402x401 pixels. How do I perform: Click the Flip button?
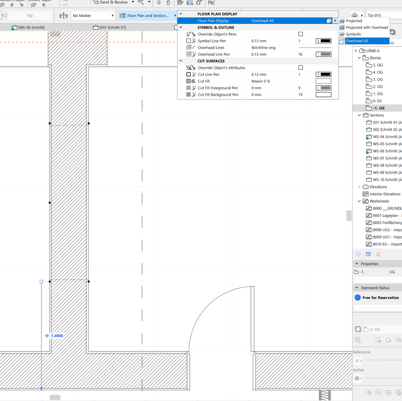pyautogui.click(x=30, y=16)
